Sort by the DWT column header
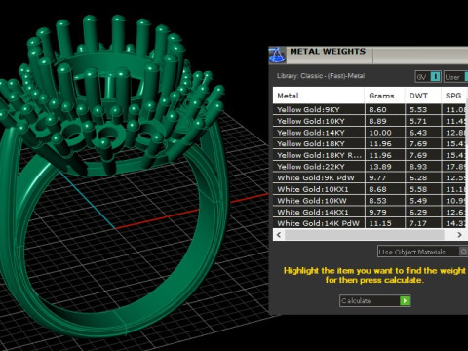 423,96
